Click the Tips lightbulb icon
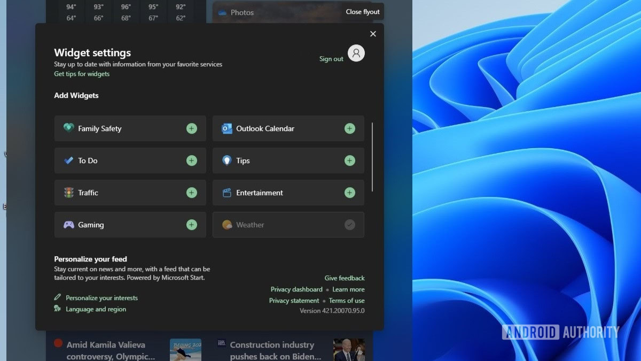 point(226,160)
